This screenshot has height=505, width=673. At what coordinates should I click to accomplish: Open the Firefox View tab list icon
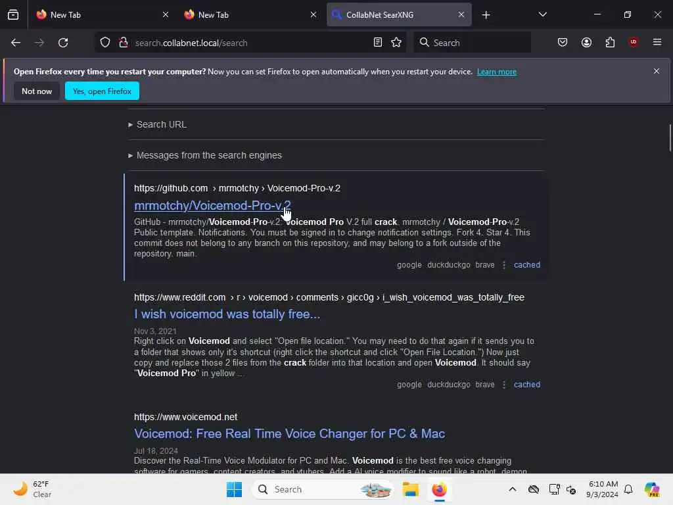click(13, 14)
